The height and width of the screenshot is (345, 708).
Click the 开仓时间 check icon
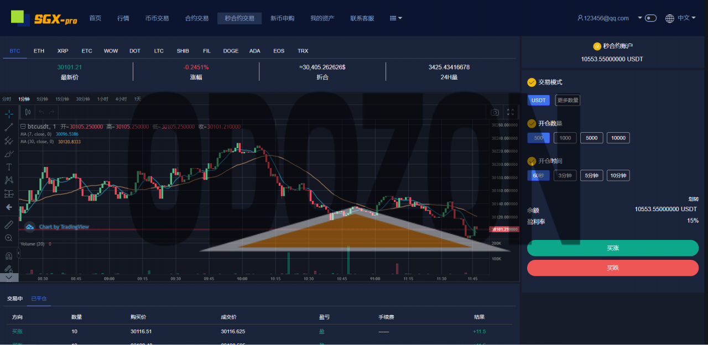pos(532,161)
